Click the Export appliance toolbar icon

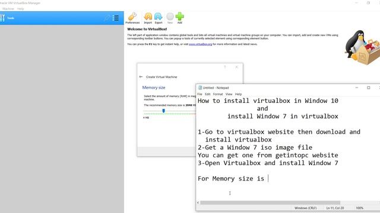point(159,18)
